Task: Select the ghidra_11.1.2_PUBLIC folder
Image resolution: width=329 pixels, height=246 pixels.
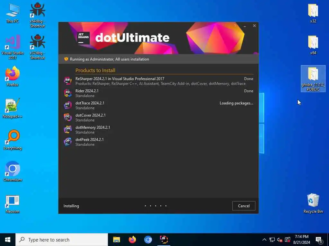Action: [313, 79]
